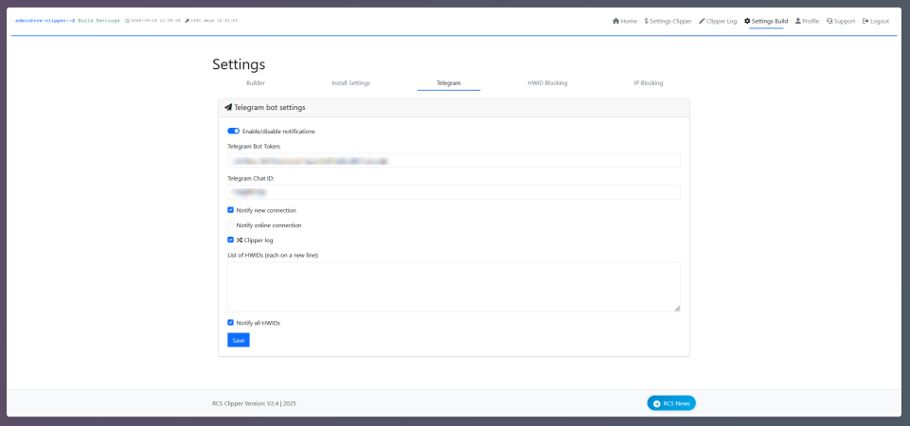
Task: Open the HWID Blocking tab
Action: [547, 83]
